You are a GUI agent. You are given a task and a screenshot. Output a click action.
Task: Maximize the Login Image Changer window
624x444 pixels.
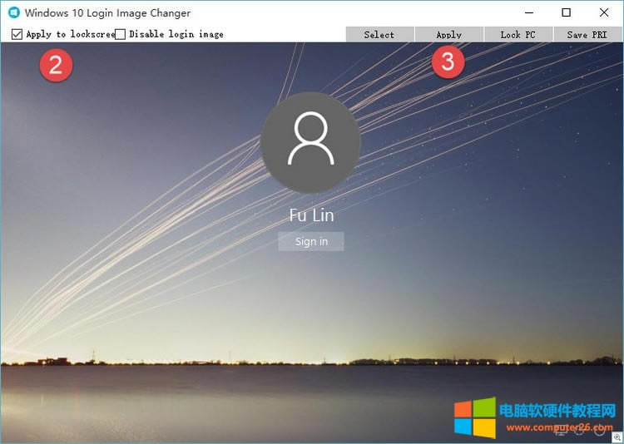pyautogui.click(x=566, y=12)
